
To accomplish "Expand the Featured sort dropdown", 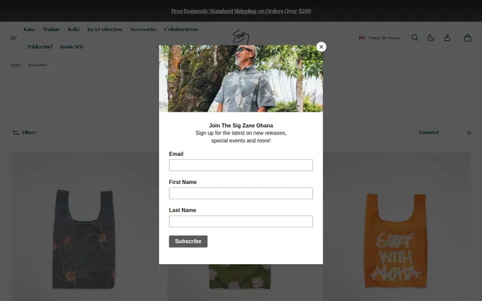I will (x=445, y=132).
